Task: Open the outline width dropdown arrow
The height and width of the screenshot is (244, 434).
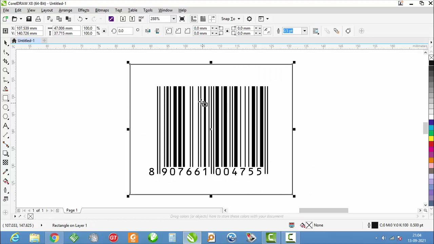Action: 304,31
